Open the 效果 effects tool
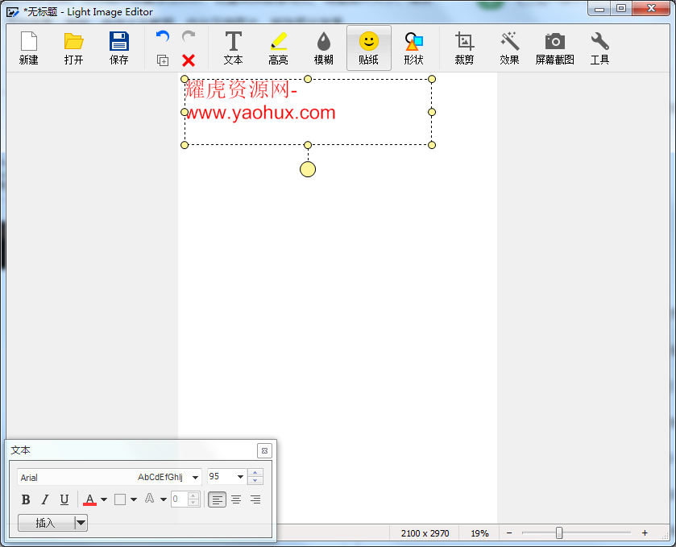 coord(509,48)
